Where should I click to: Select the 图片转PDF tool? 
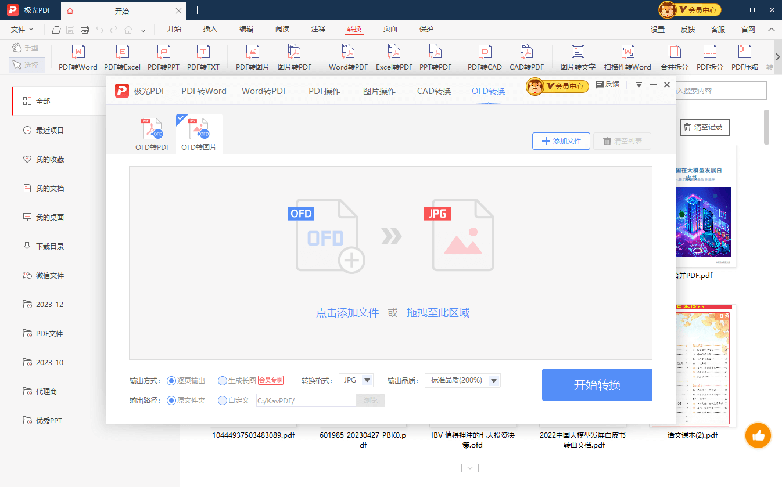[294, 56]
